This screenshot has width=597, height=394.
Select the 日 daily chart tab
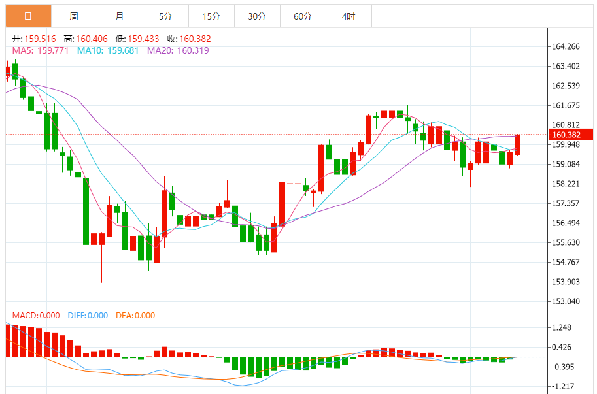tap(29, 16)
